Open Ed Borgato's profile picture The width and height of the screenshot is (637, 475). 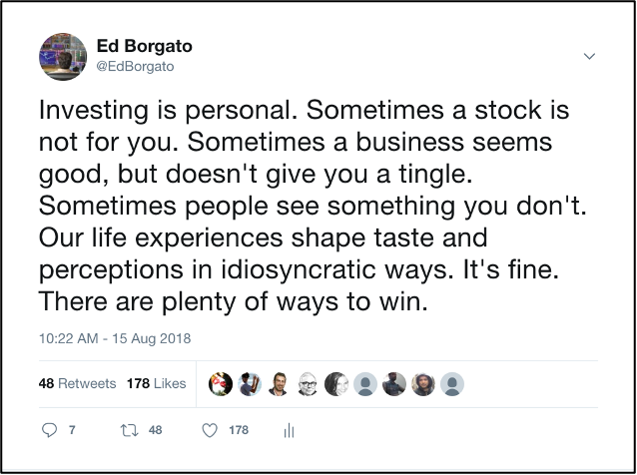click(x=63, y=57)
